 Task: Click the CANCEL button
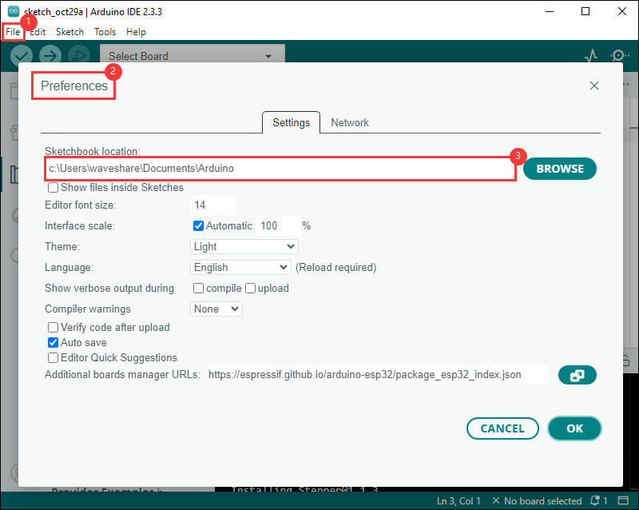tap(502, 428)
